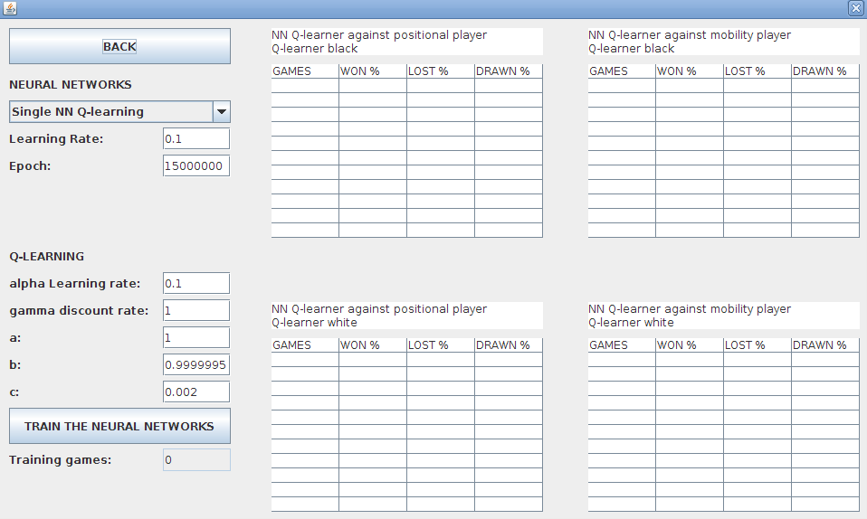
Task: Click mobility player Q-learner black title
Action: (724, 42)
